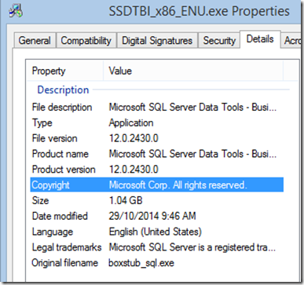This screenshot has width=304, height=285.
Task: Open the Compatibility tab
Action: pos(86,41)
